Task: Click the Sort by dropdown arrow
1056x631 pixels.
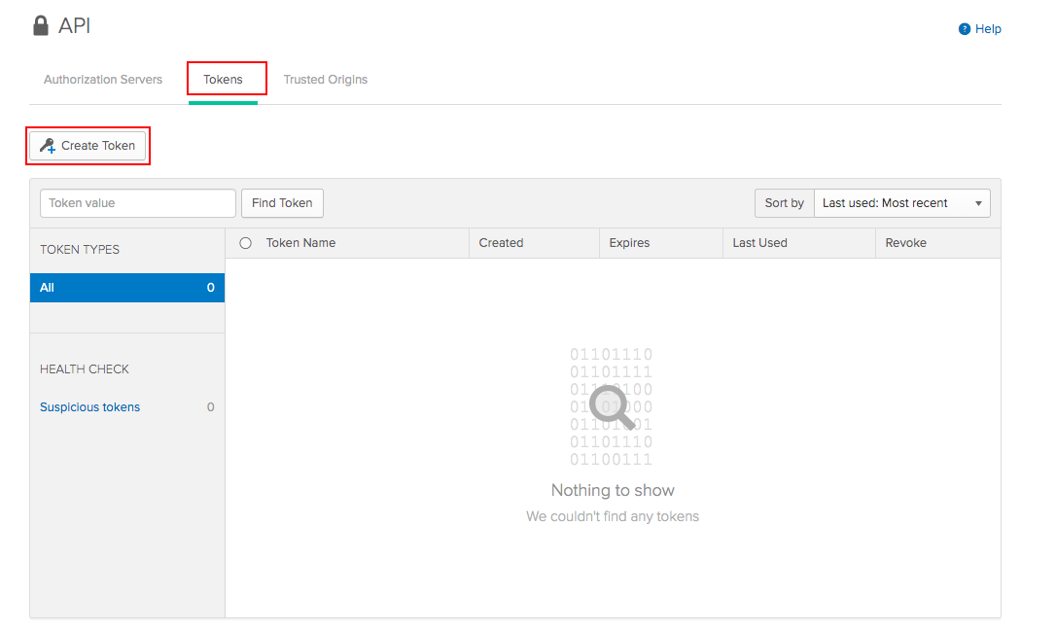Action: 978,203
